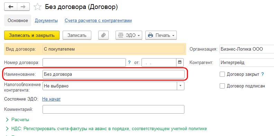
Task: Toggle the Договор подписан checkbox
Action: pos(222,86)
